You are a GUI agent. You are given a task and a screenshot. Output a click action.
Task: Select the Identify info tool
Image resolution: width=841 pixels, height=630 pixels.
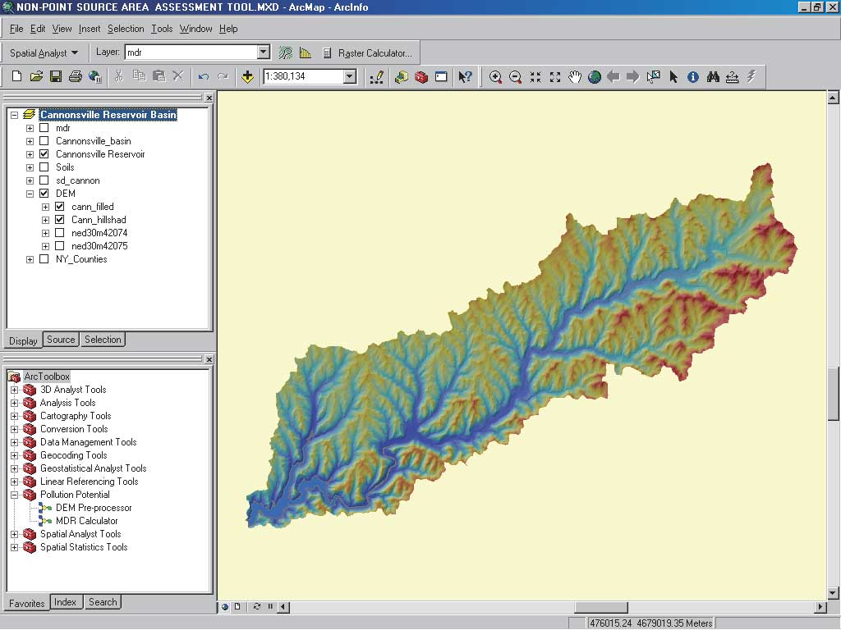pyautogui.click(x=693, y=77)
